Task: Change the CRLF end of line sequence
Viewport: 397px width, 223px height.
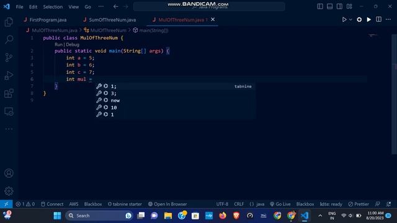Action: click(239, 204)
